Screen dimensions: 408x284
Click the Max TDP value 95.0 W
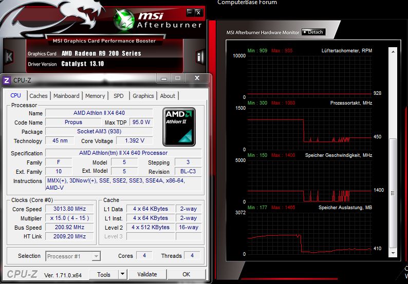point(141,122)
